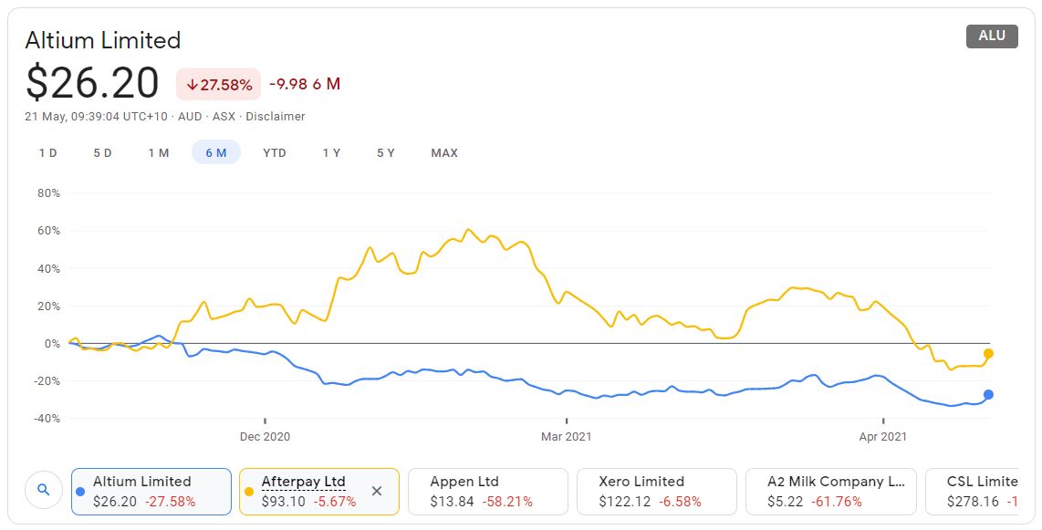
Task: Click the blue Altium chart endpoint dot
Action: [x=988, y=394]
